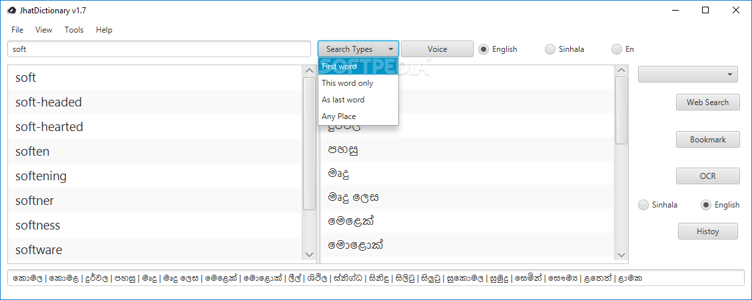Image resolution: width=752 pixels, height=300 pixels.
Task: Click the Bookmark button
Action: point(708,140)
